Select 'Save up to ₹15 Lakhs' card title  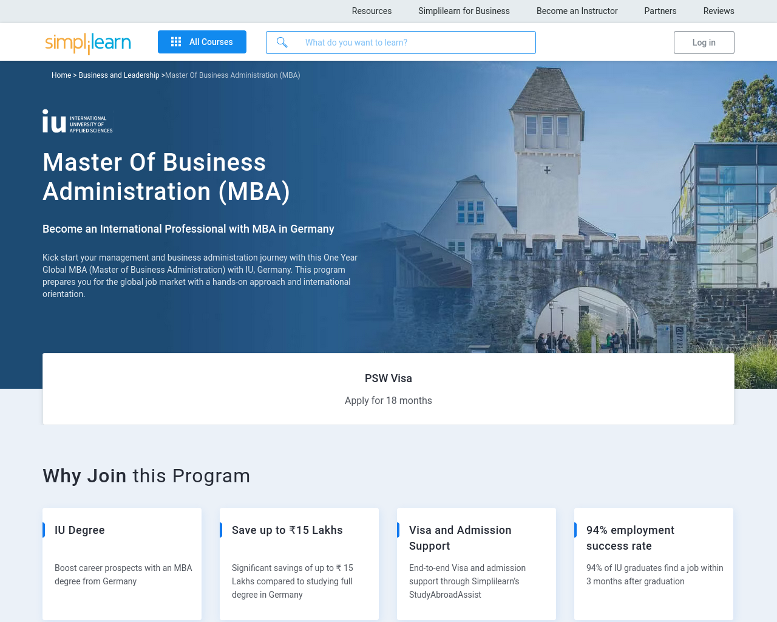click(x=287, y=530)
